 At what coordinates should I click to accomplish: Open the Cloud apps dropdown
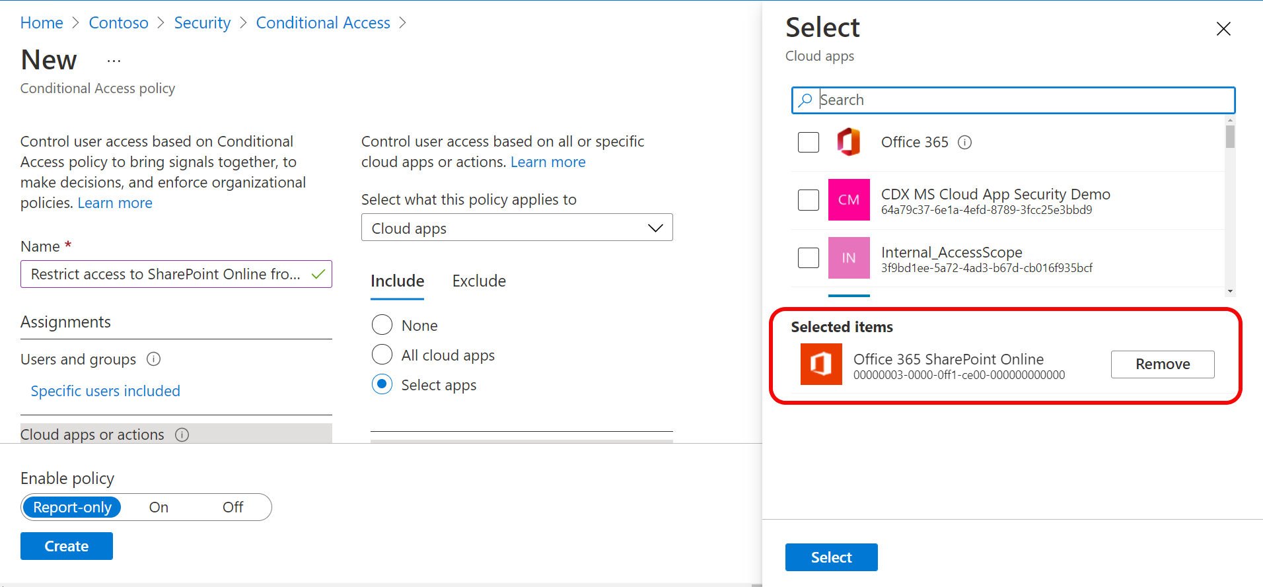tap(517, 228)
